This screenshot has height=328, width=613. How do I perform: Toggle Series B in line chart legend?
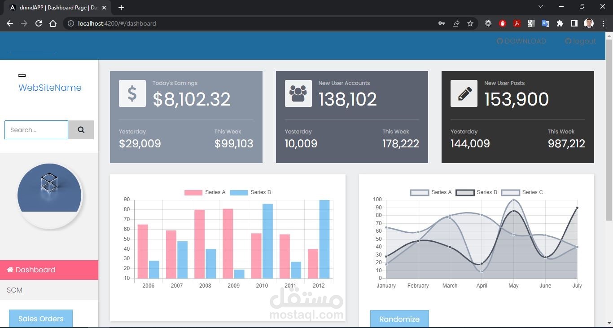coord(477,192)
